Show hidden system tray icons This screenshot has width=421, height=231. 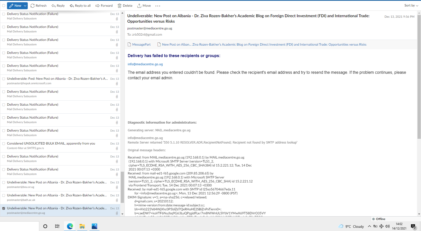pos(369,227)
